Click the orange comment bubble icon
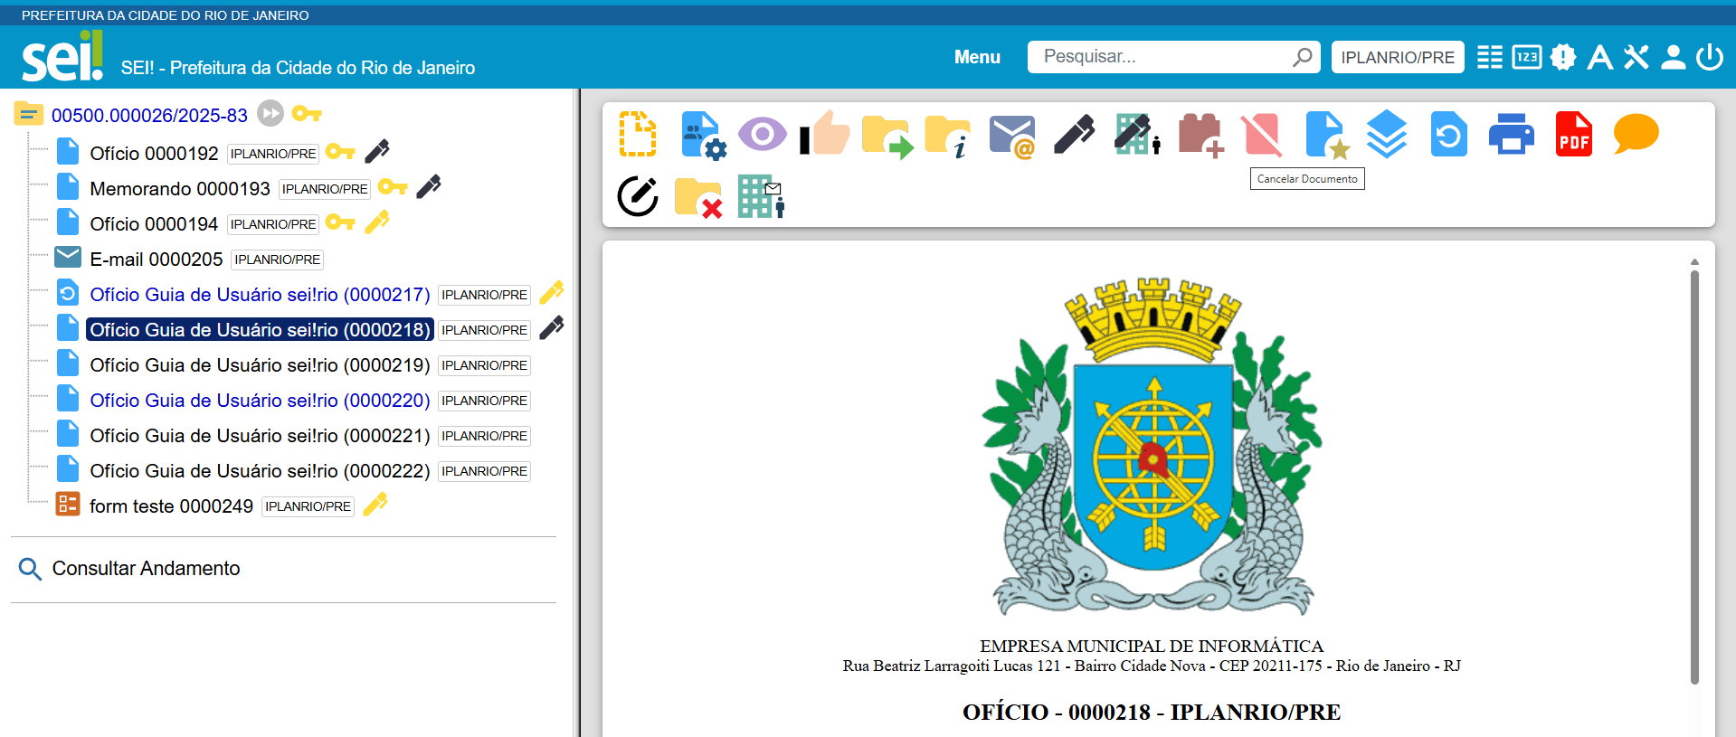Viewport: 1736px width, 737px height. [x=1636, y=135]
